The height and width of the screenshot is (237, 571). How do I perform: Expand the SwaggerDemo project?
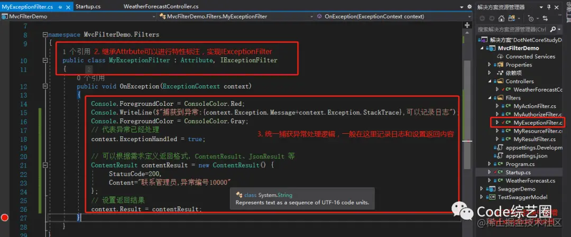483,189
